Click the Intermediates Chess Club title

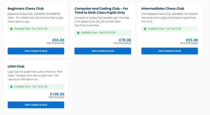click(x=163, y=9)
